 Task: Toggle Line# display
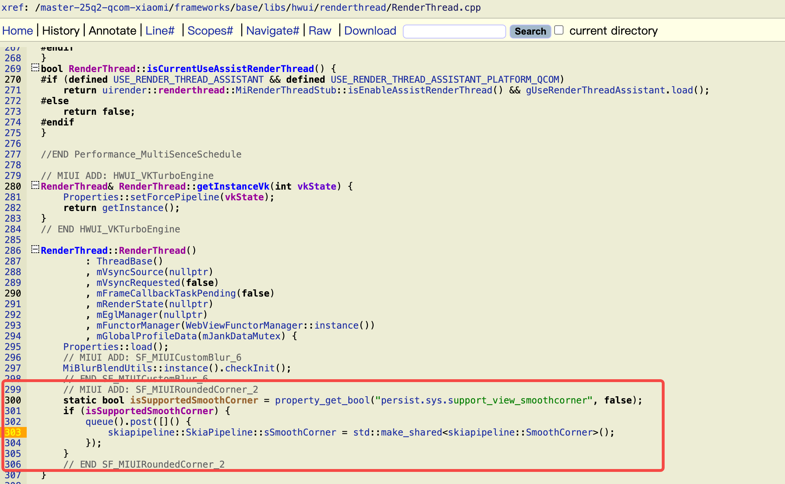(160, 31)
